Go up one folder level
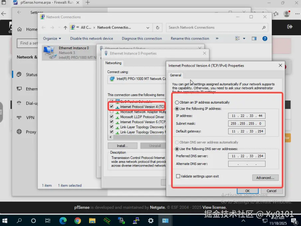This screenshot has height=226, width=301. (x=65, y=28)
